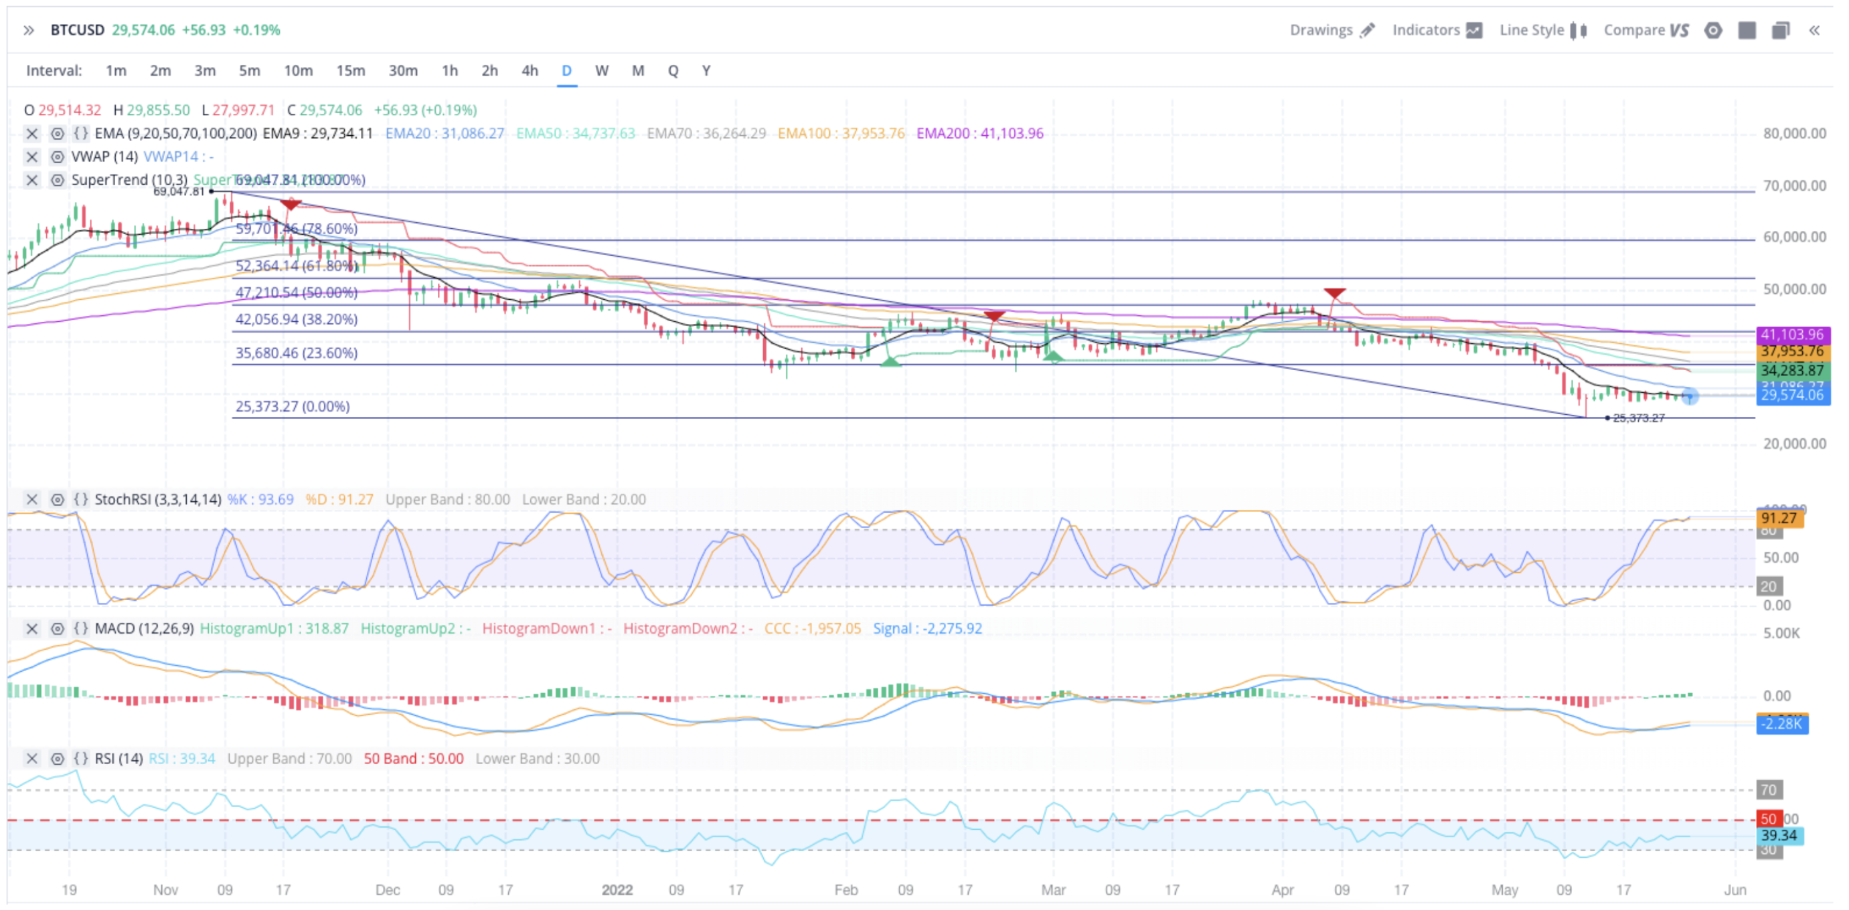This screenshot has height=910, width=1849.
Task: Open the Compare VS menu
Action: pos(1647,30)
